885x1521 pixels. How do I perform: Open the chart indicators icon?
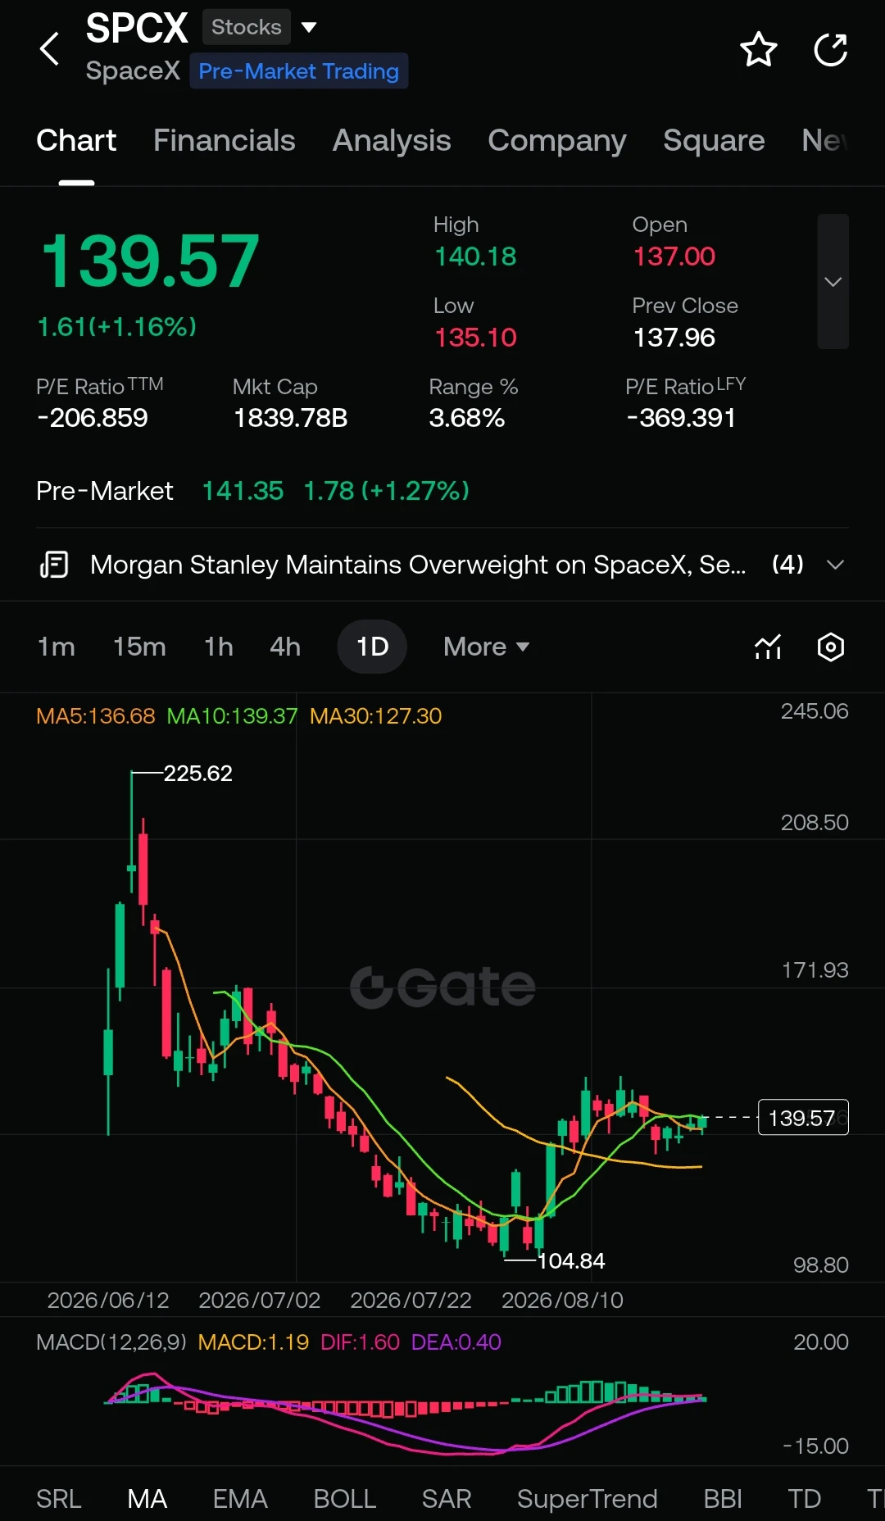tap(768, 647)
